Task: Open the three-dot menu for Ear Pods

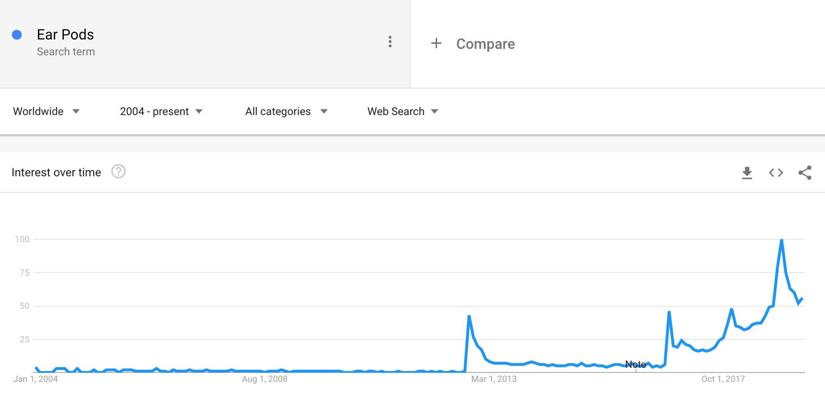Action: pyautogui.click(x=390, y=42)
